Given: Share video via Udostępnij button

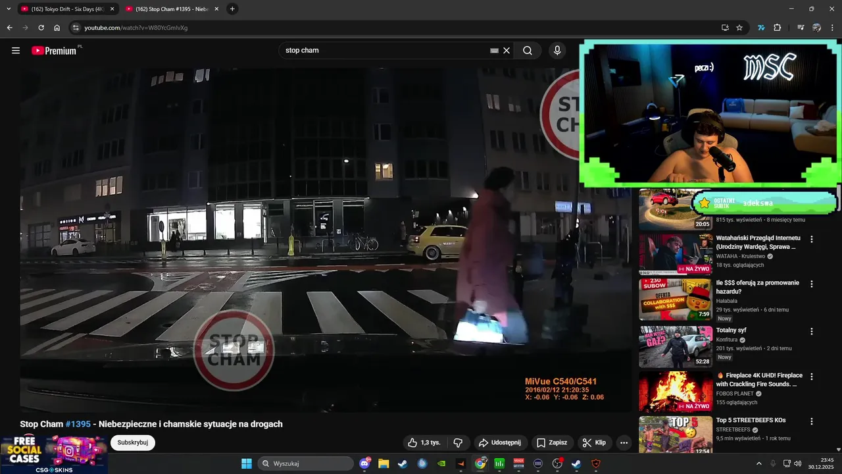Looking at the screenshot, I should pyautogui.click(x=500, y=442).
